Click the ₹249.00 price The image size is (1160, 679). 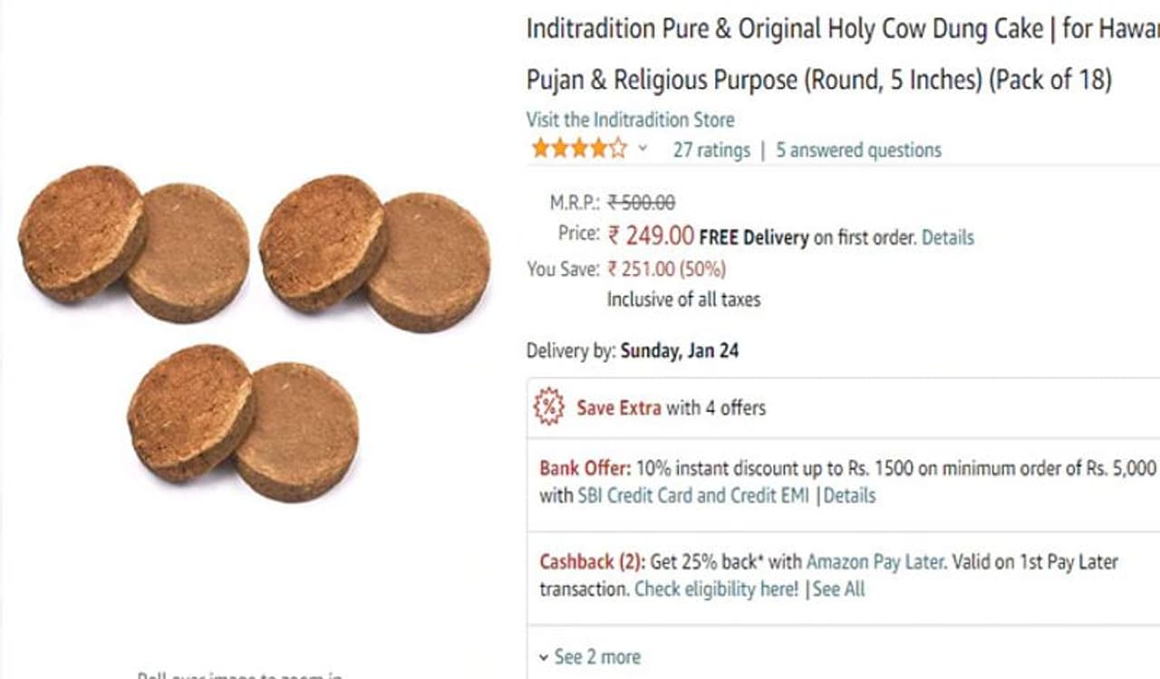point(651,236)
